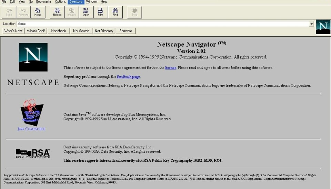Click the What's New! button

tap(14, 31)
